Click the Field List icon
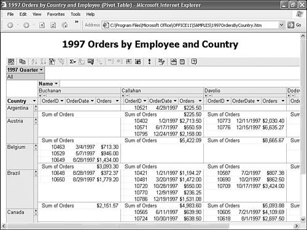 coord(182,62)
